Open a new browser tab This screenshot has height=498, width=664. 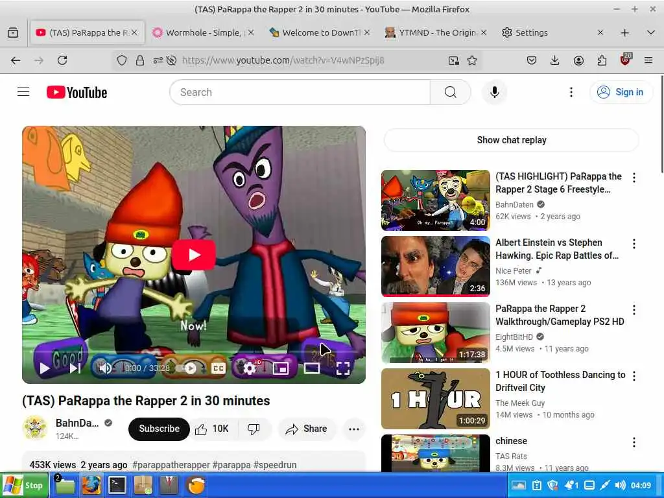pyautogui.click(x=624, y=32)
